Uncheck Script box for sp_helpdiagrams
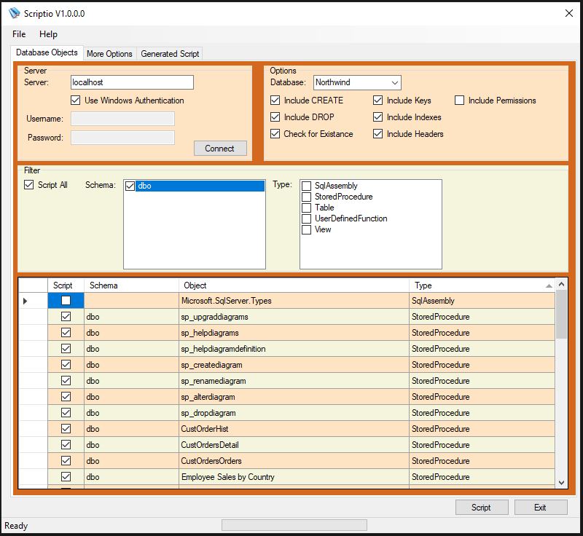The height and width of the screenshot is (536, 583). point(66,332)
